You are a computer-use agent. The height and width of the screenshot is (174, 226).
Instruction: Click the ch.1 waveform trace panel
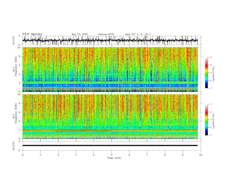point(110,40)
